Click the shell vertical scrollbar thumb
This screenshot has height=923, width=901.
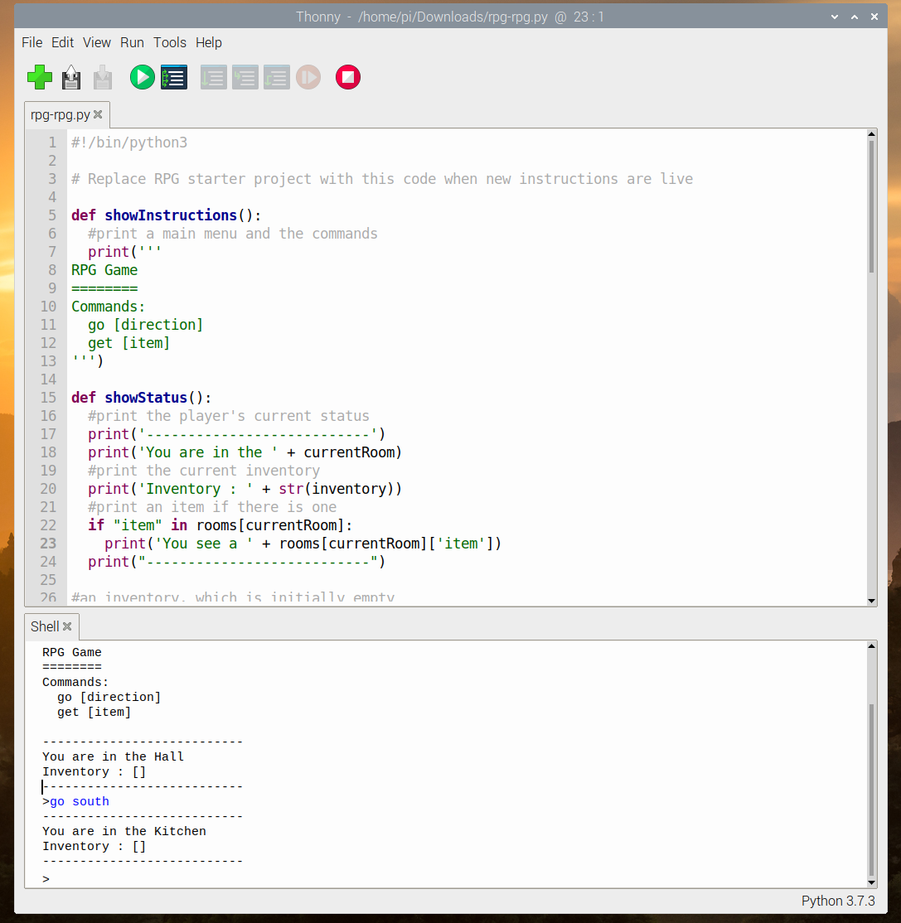[x=871, y=790]
